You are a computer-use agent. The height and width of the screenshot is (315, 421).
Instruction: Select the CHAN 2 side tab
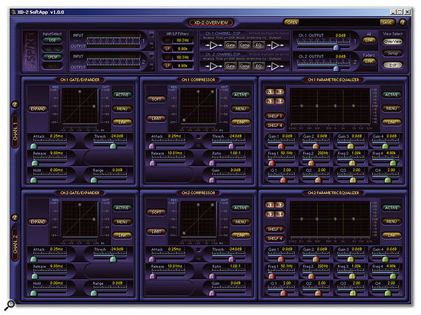click(x=16, y=244)
